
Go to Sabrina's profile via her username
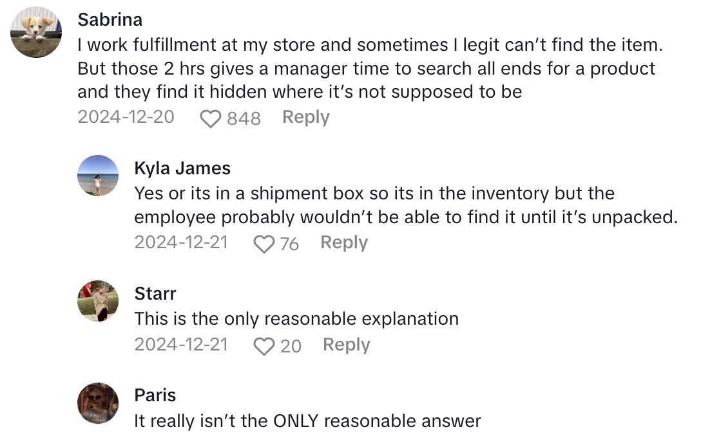tap(110, 19)
